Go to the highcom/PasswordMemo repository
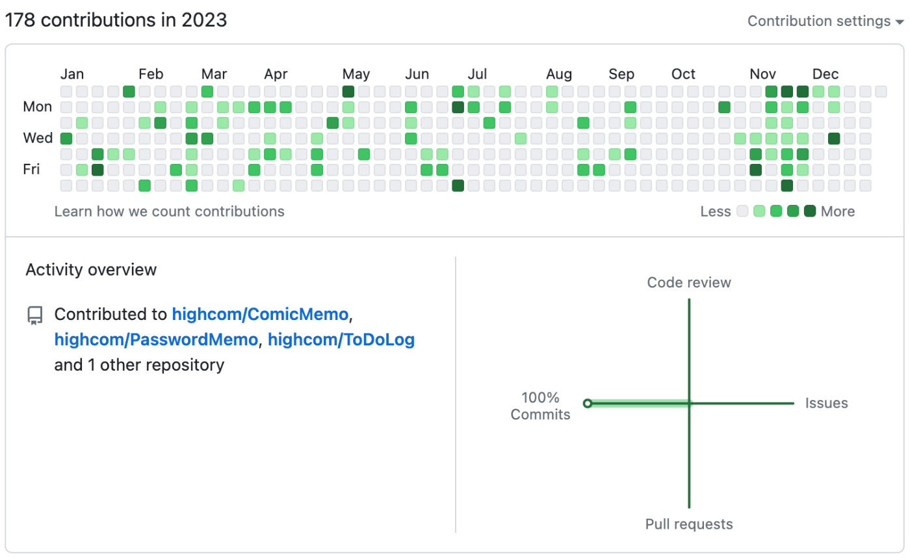The height and width of the screenshot is (558, 910). point(156,339)
